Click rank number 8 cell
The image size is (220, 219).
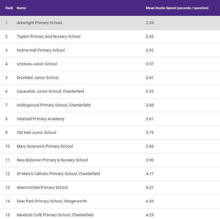tap(6, 119)
